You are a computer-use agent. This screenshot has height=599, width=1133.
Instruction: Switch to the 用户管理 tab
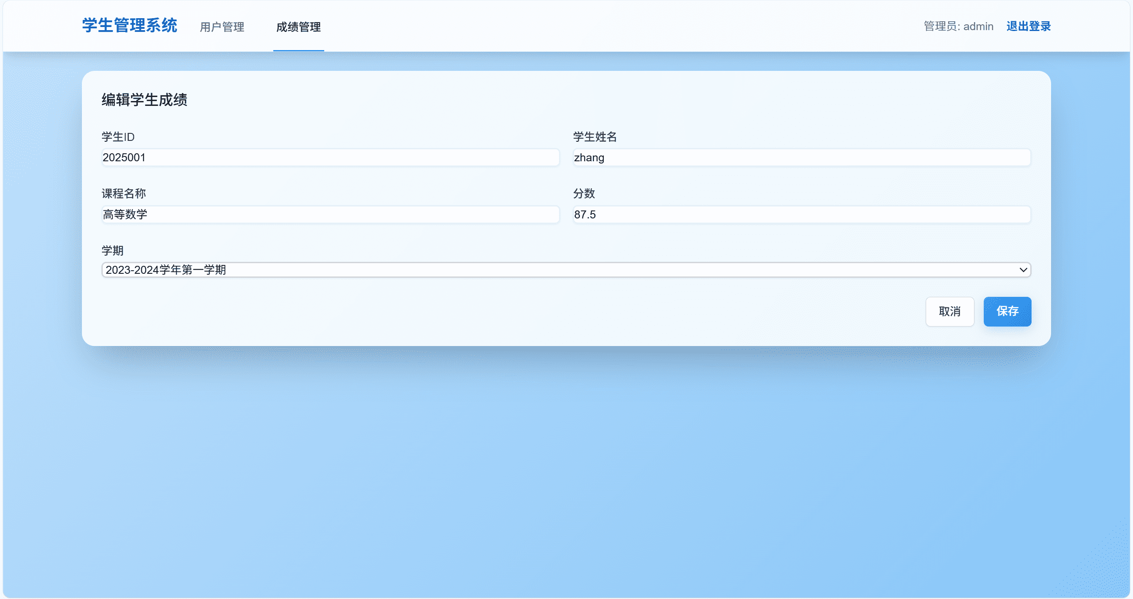[222, 27]
